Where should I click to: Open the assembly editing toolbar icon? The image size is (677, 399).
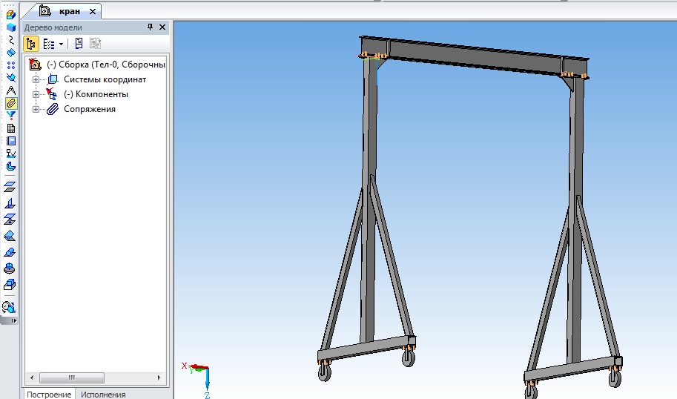[11, 15]
